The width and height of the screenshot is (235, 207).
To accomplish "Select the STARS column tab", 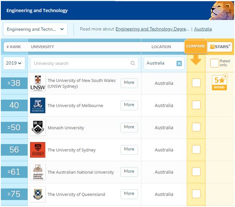I will pos(220,46).
